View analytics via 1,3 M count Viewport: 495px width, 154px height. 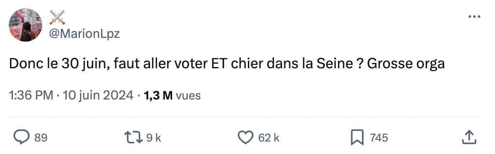[x=158, y=96]
